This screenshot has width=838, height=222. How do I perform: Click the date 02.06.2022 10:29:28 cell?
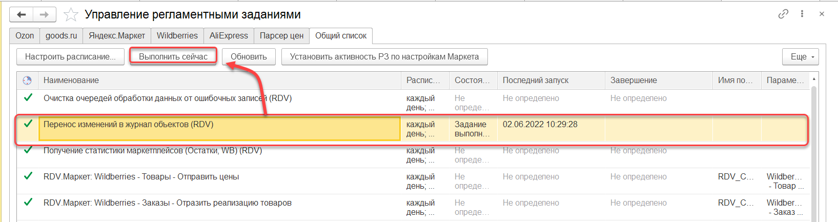click(x=551, y=129)
